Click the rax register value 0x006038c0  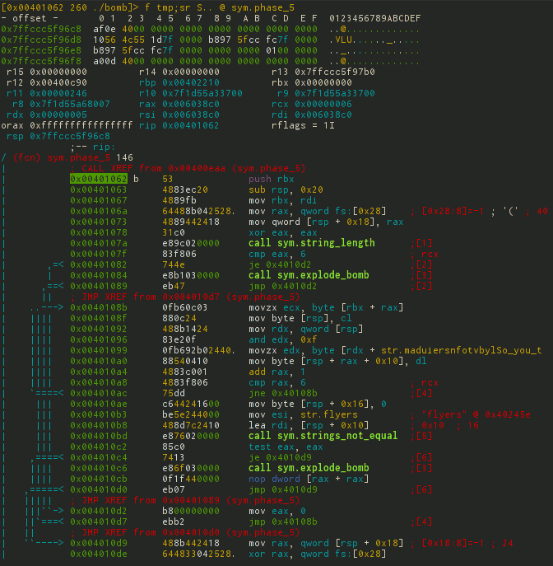click(x=190, y=105)
